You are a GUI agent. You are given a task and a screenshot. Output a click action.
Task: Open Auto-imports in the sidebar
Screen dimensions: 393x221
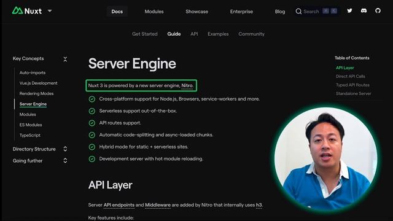(33, 72)
